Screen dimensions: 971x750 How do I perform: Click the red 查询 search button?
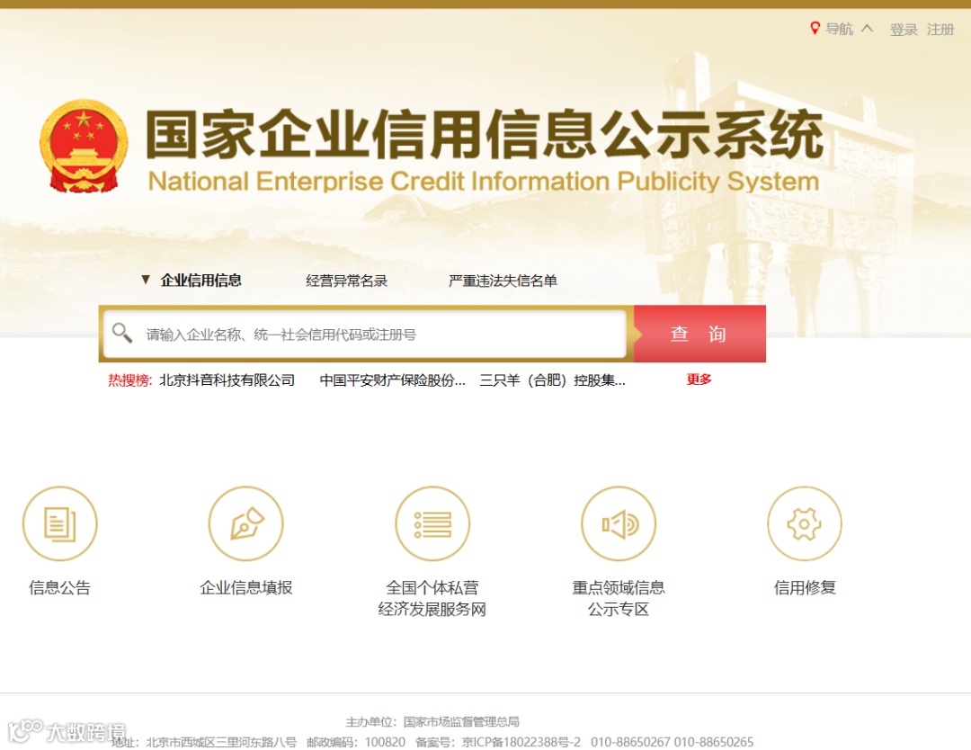point(699,334)
